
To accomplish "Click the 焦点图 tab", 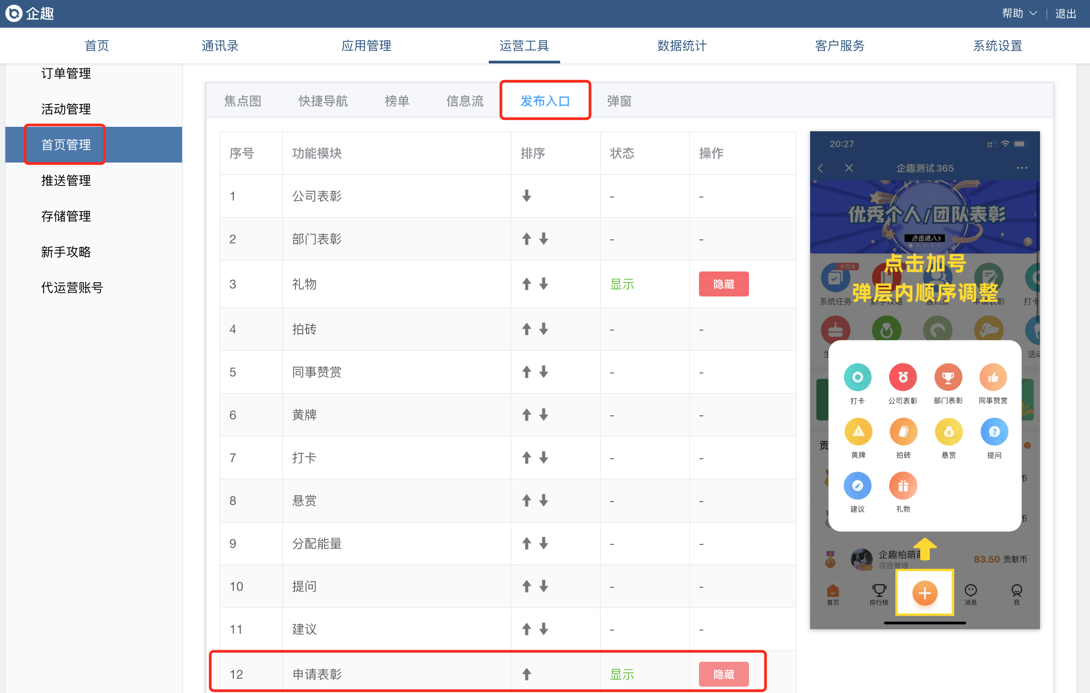I will (x=243, y=100).
